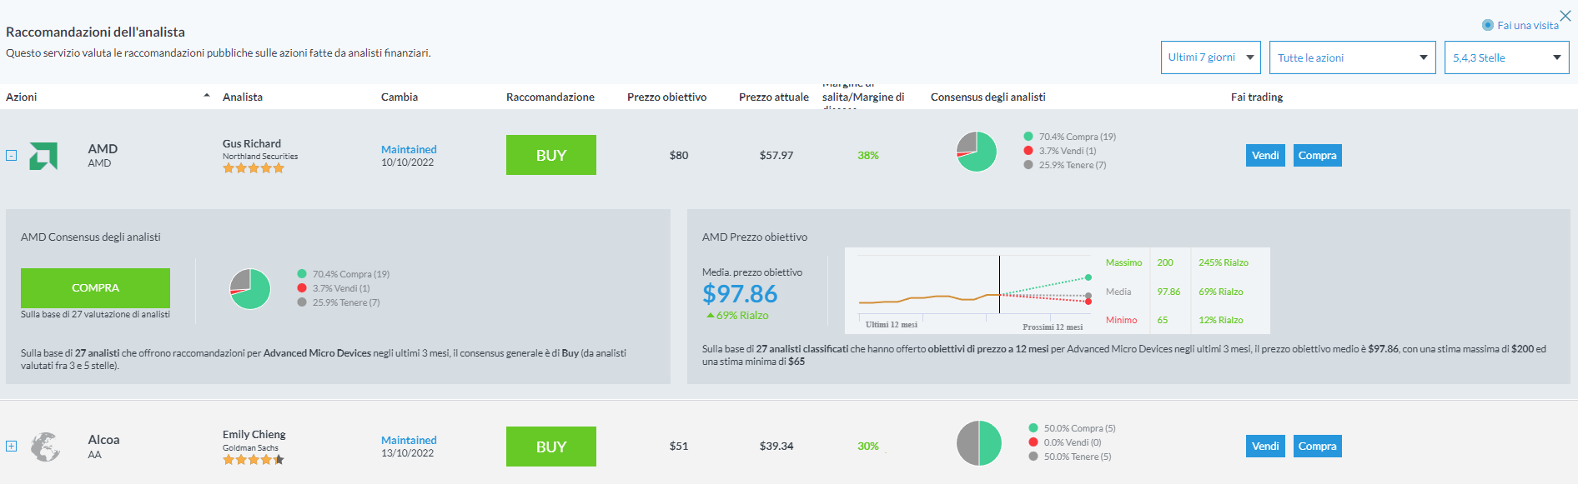Open the 5,4,3 Stelle rating dropdown
Viewport: 1578px width, 484px height.
point(1506,57)
